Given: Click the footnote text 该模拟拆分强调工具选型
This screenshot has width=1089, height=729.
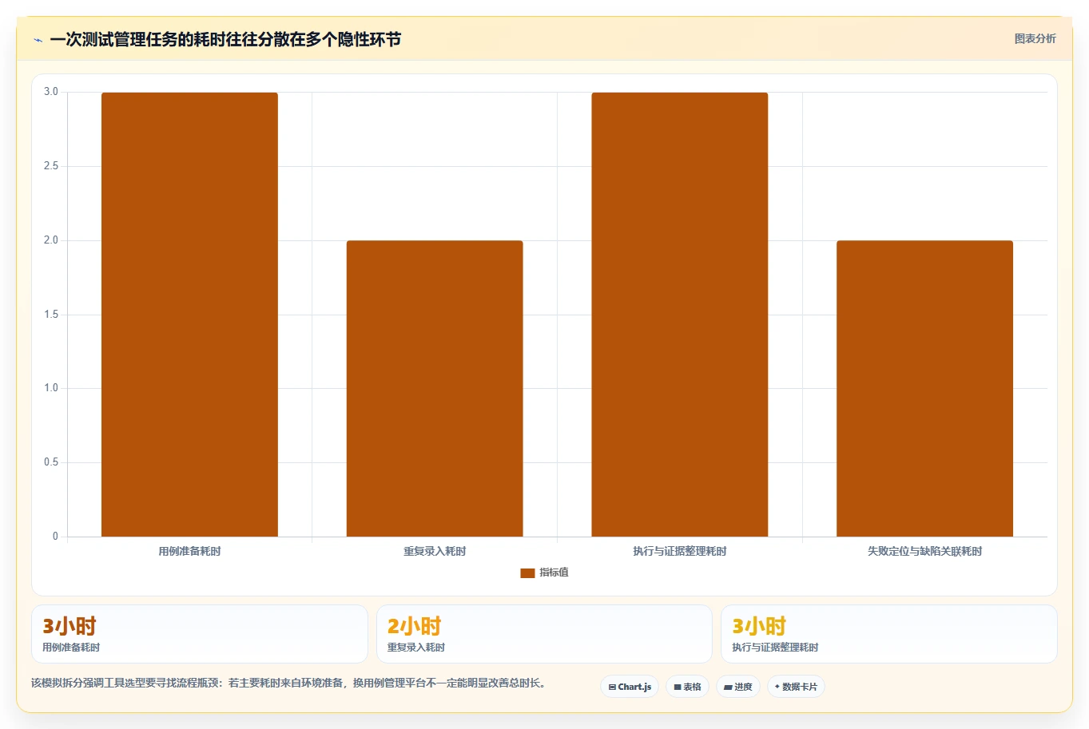Looking at the screenshot, I should pyautogui.click(x=288, y=683).
